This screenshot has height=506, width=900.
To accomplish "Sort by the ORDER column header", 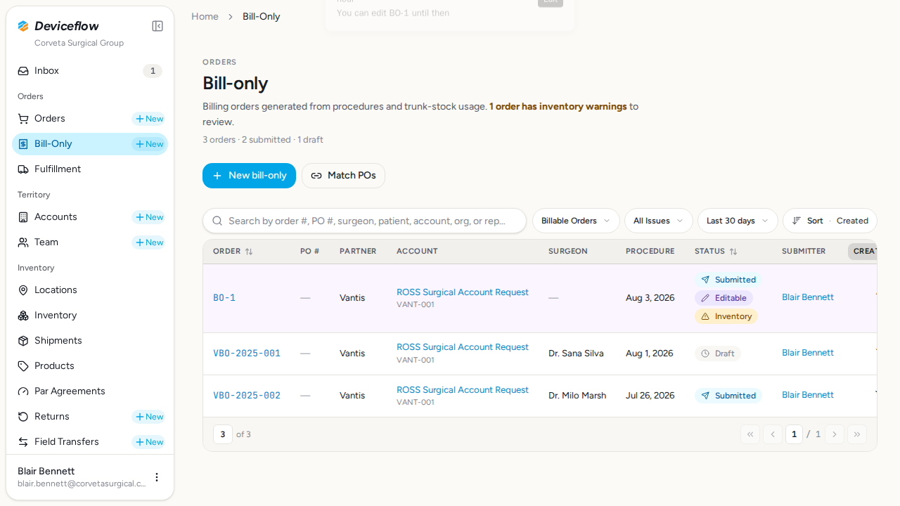I will pos(233,252).
